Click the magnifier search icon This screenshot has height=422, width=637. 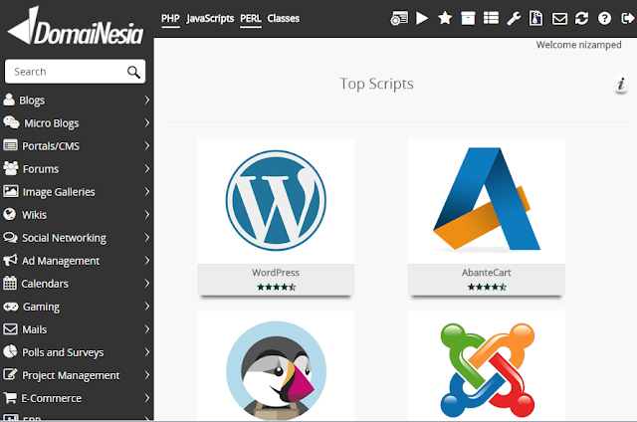(x=133, y=72)
